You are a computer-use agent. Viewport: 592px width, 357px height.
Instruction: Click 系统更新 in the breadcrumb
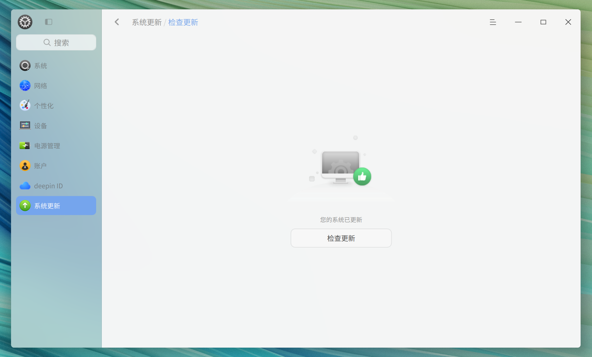[147, 22]
